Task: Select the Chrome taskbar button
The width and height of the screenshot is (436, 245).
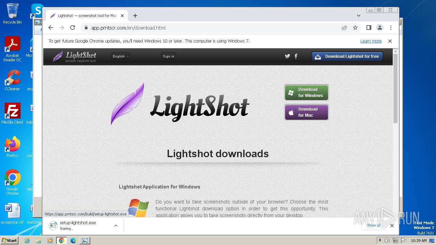Action: (x=62, y=241)
